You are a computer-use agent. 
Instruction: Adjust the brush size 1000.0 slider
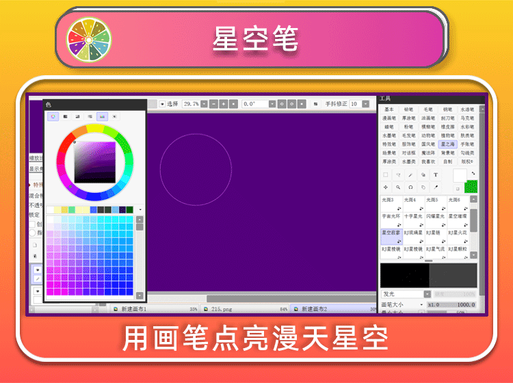pyautogui.click(x=451, y=305)
